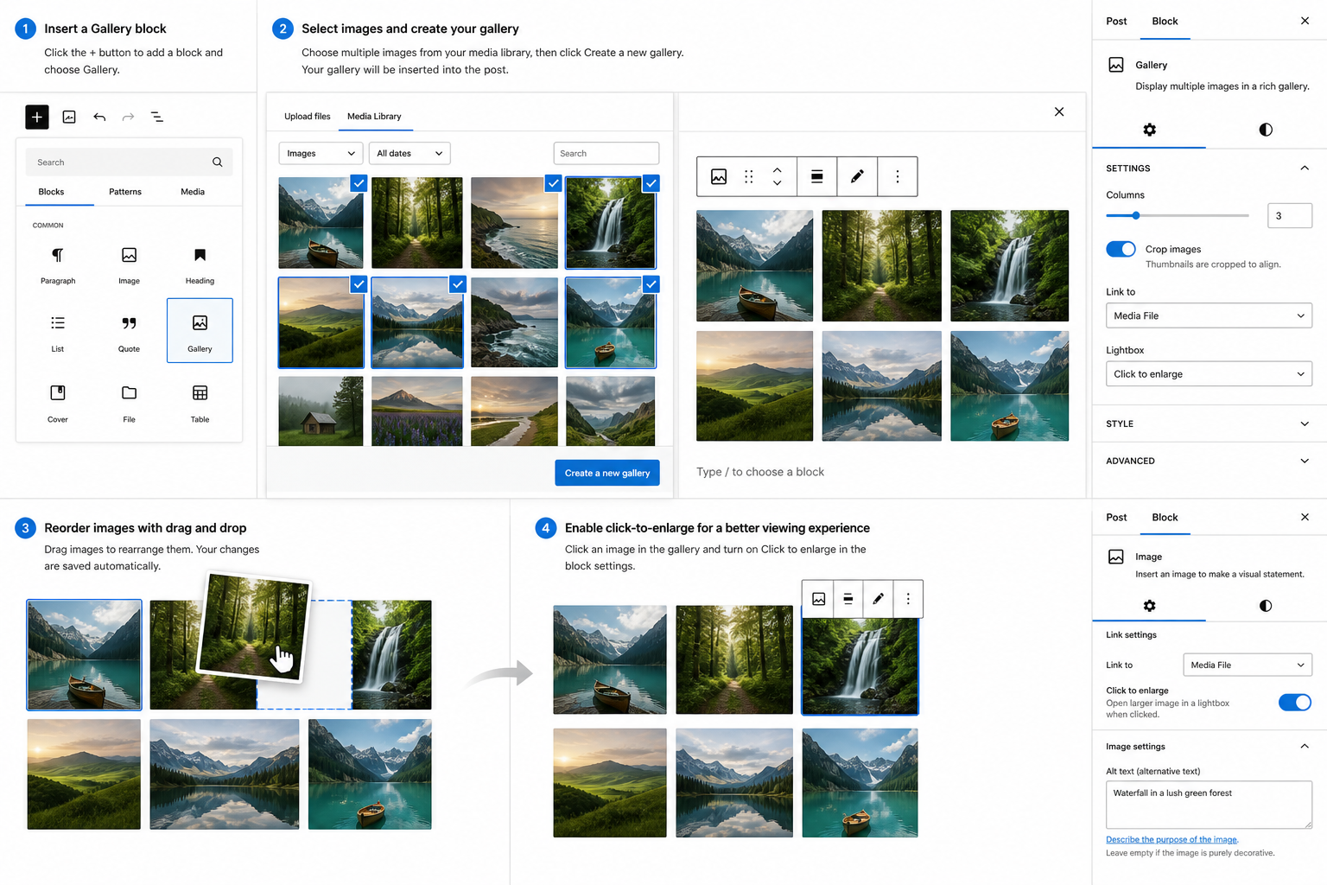The width and height of the screenshot is (1327, 885).
Task: Pick the List block in the inserter
Action: (58, 332)
